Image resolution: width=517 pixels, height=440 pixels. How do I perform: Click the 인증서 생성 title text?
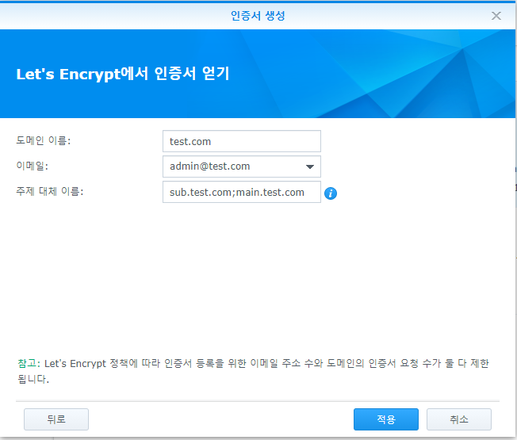258,16
